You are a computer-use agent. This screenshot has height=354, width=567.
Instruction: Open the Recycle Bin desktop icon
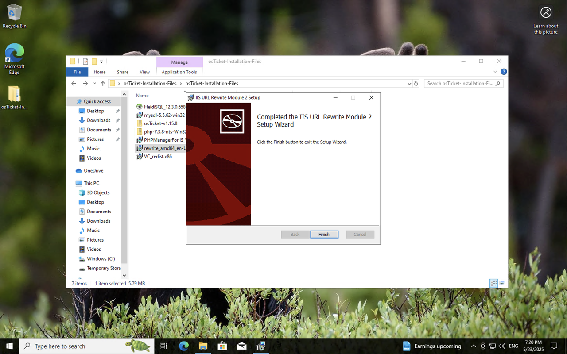(14, 16)
